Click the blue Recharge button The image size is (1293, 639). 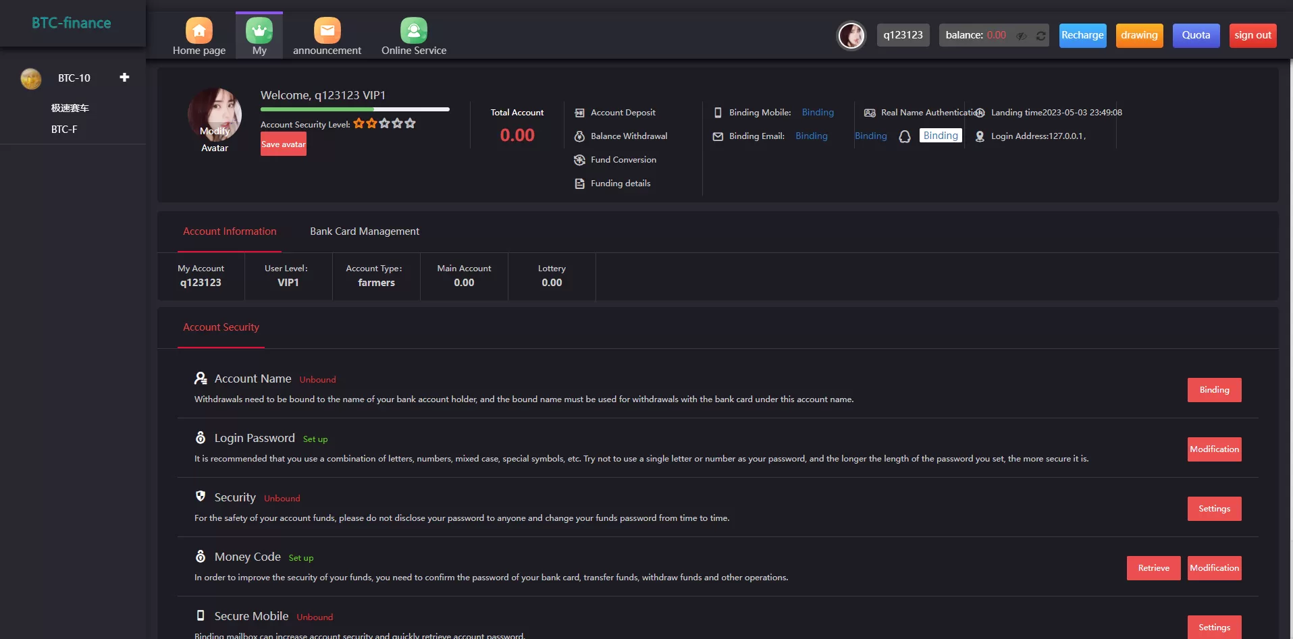(x=1082, y=35)
